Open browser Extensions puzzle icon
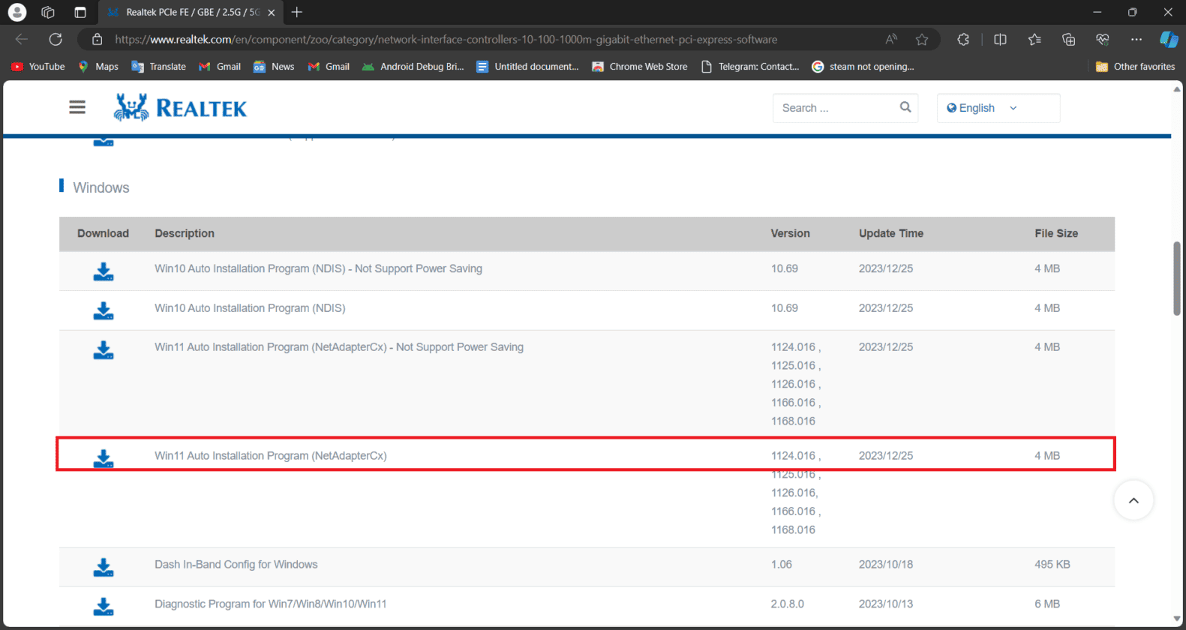Viewport: 1186px width, 630px height. [963, 39]
